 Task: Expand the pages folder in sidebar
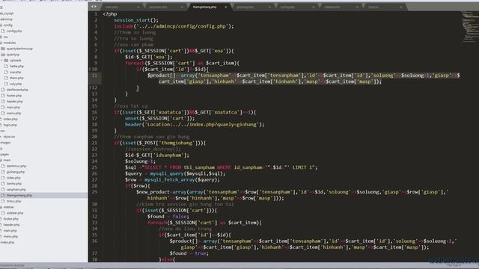pos(4,155)
